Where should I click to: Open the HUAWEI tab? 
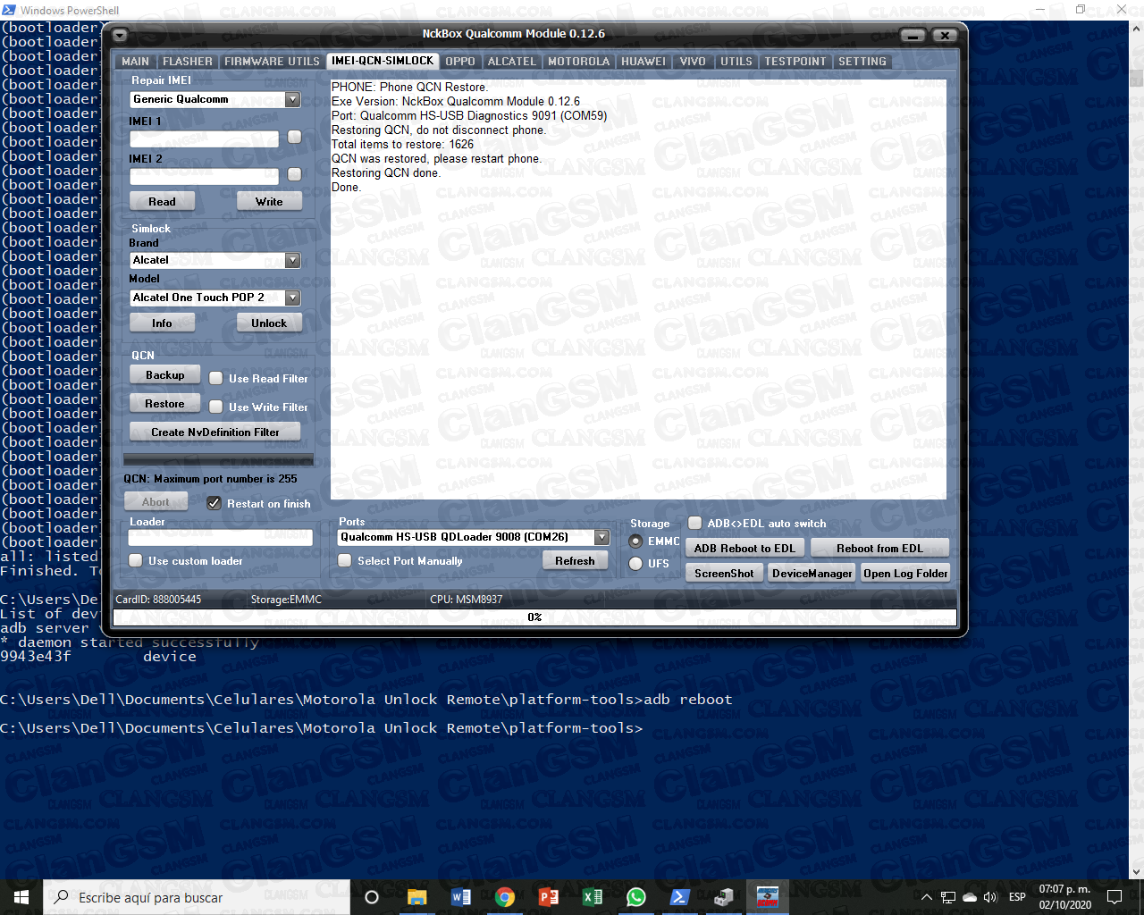pyautogui.click(x=643, y=62)
